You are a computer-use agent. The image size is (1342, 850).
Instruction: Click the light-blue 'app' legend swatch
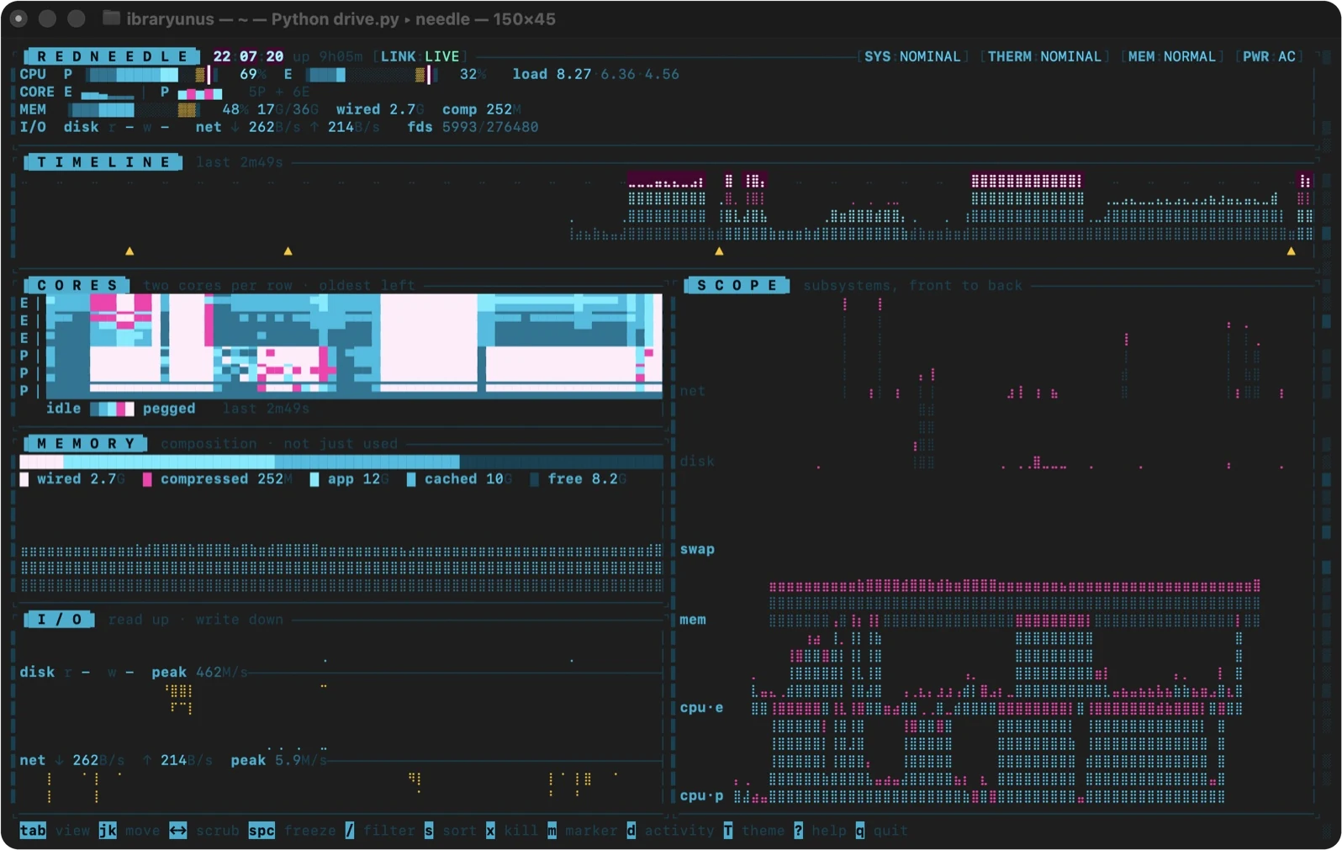[x=314, y=479]
